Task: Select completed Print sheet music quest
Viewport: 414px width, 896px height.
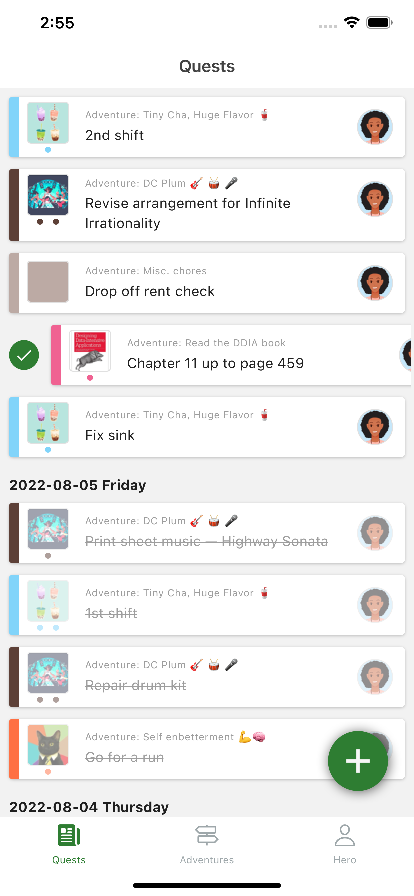Action: tap(207, 533)
